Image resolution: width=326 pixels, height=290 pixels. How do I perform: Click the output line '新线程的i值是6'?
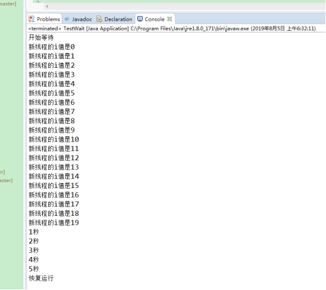pyautogui.click(x=52, y=103)
